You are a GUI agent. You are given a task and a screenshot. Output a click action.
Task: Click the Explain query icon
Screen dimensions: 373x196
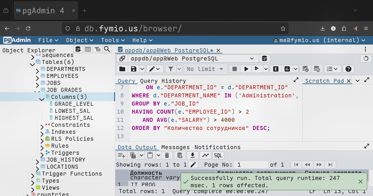coord(276,69)
